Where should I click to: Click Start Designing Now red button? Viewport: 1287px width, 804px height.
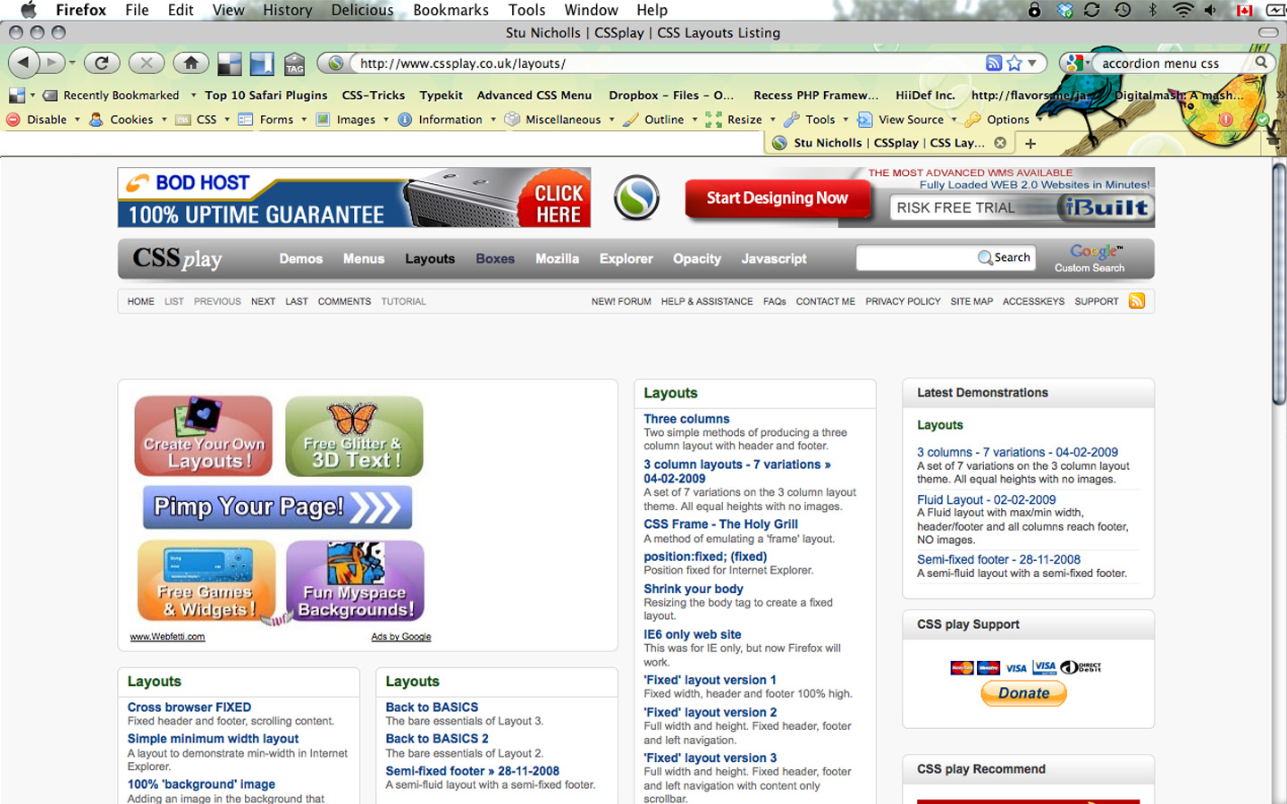(778, 198)
